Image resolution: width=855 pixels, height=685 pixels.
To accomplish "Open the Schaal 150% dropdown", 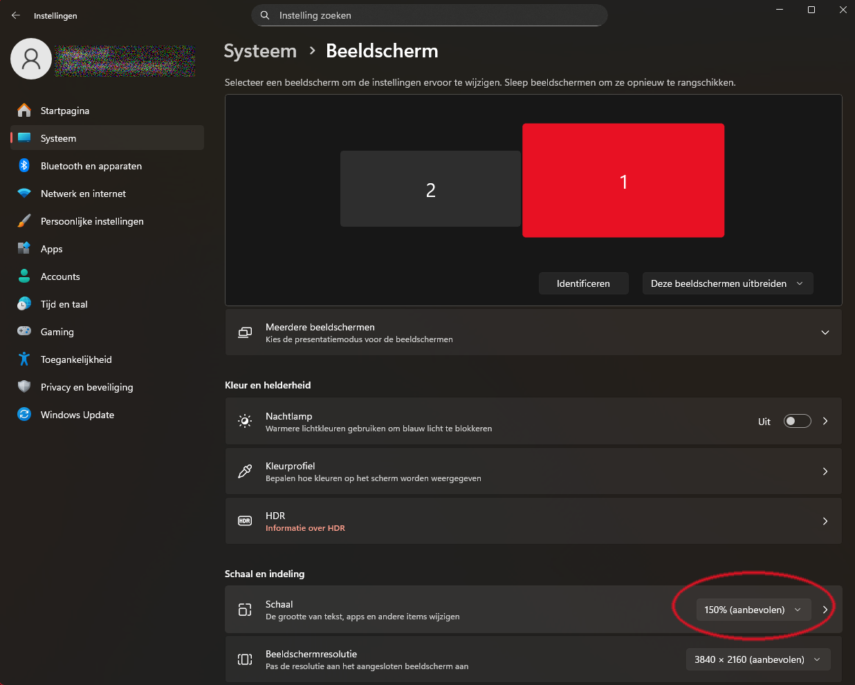I will [x=753, y=610].
